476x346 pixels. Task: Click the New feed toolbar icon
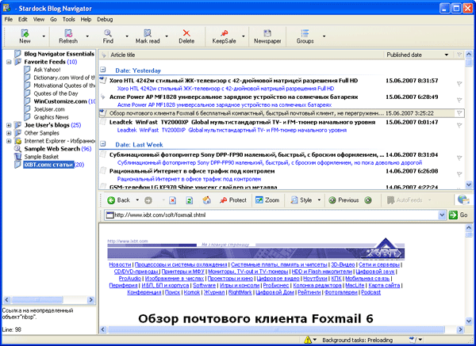coord(25,32)
